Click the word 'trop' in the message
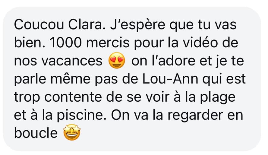This screenshot has width=268, height=155. (27, 97)
